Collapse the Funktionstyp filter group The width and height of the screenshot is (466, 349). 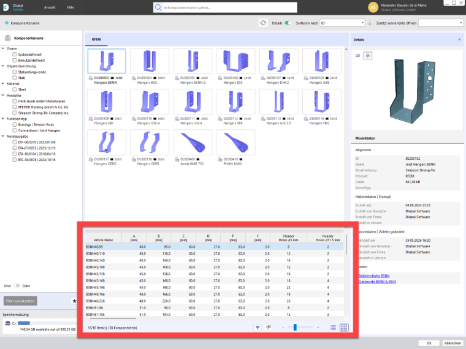[x=3, y=119]
